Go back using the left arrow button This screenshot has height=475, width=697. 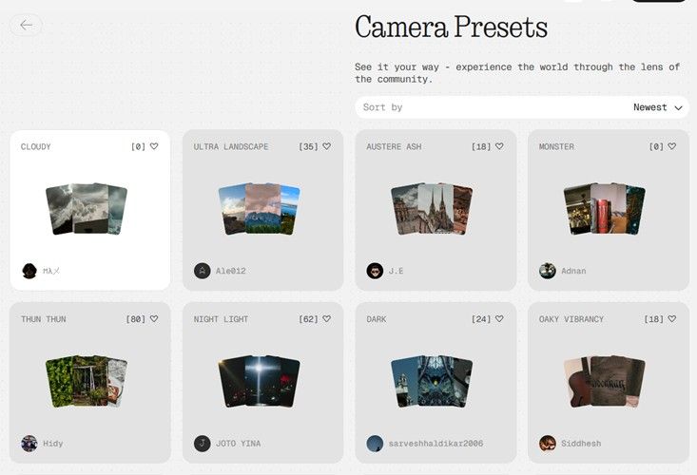pos(27,26)
